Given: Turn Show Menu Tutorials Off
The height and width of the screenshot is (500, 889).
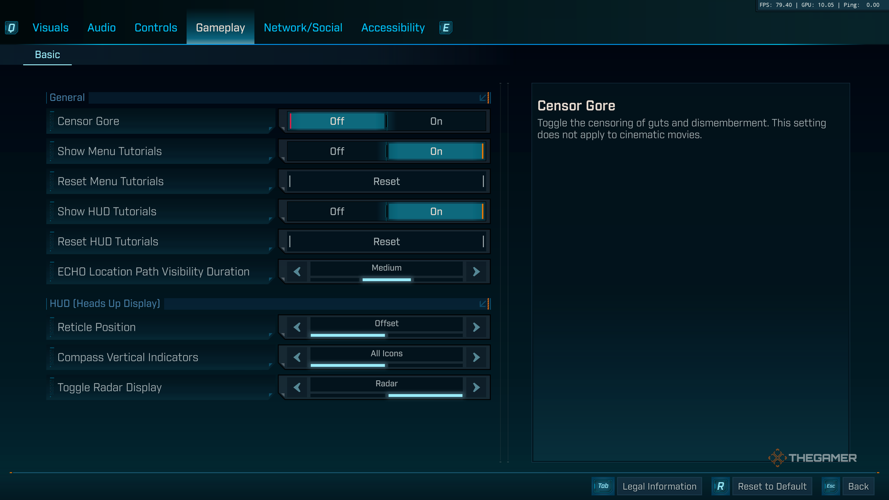Looking at the screenshot, I should click(x=337, y=151).
